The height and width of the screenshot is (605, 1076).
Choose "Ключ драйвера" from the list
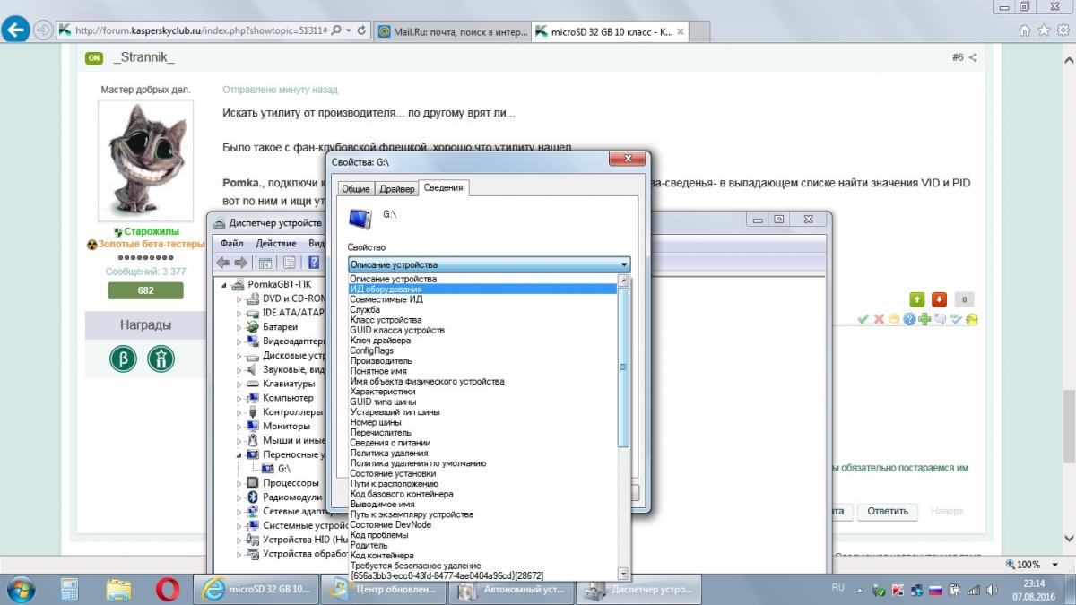[482, 341]
